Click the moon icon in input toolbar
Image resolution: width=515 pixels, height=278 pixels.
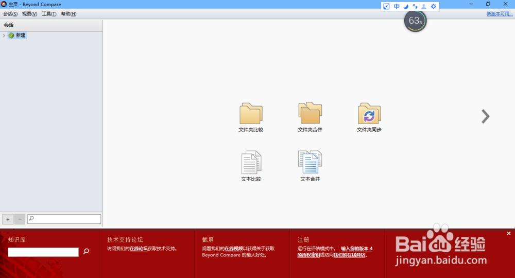tap(406, 6)
